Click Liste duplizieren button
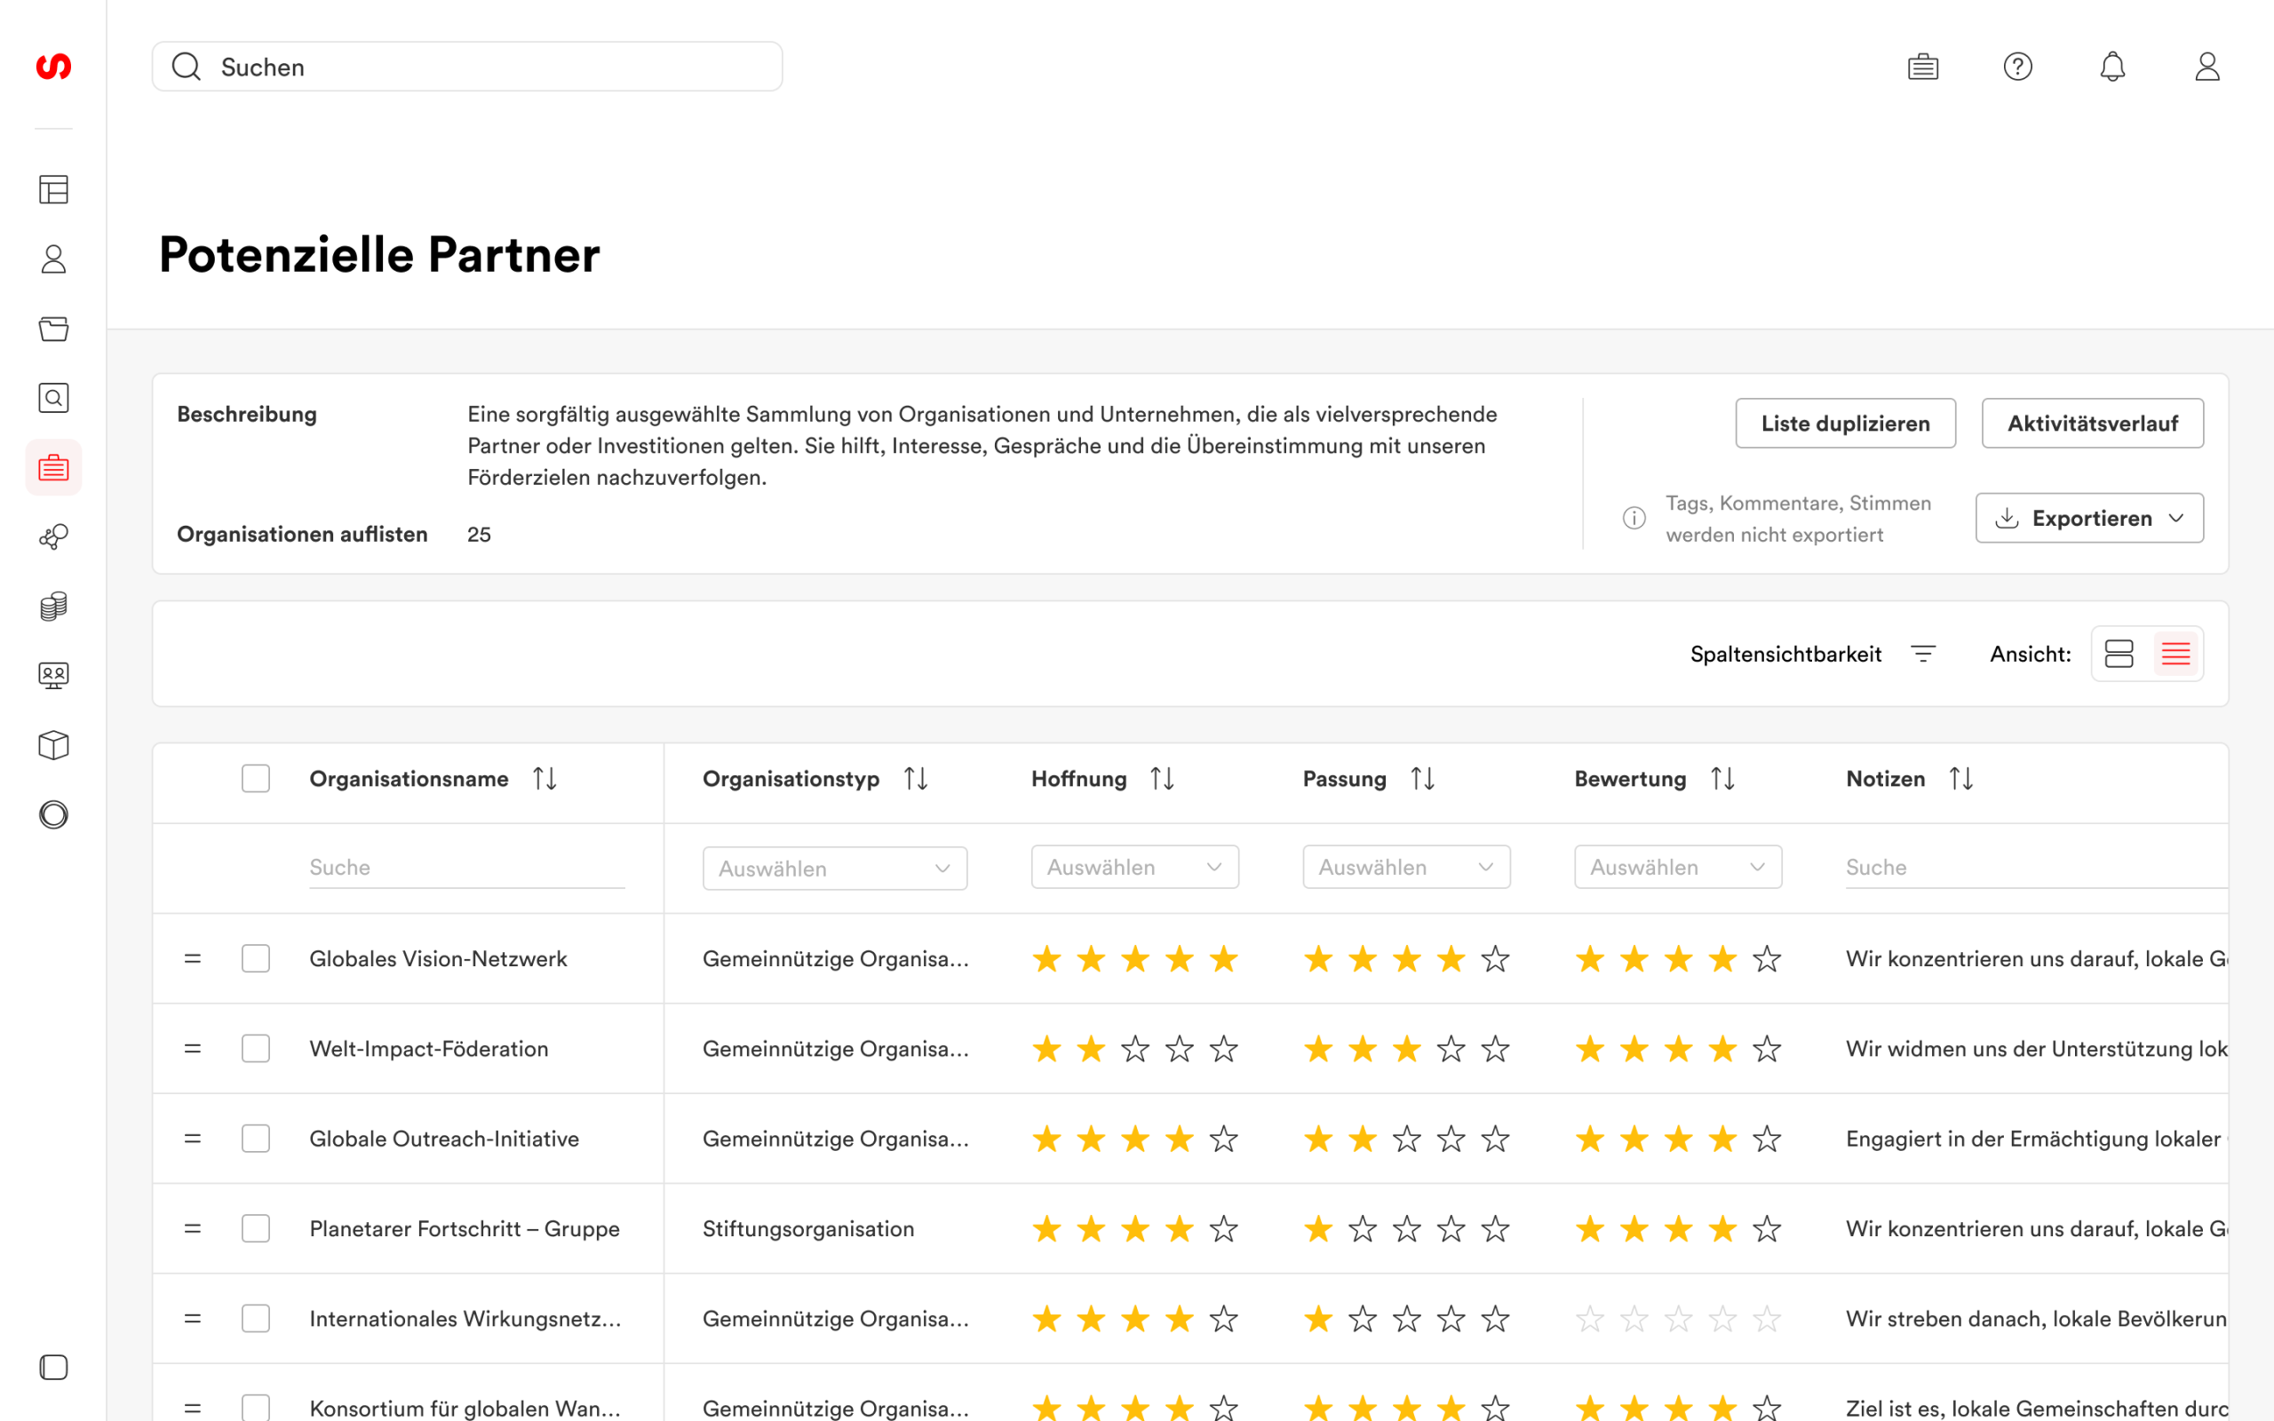 click(1845, 424)
